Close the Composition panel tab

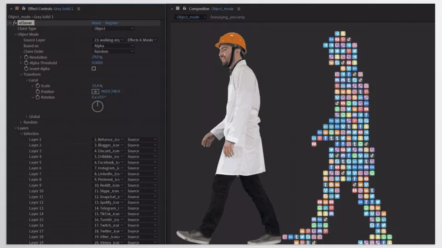(x=172, y=9)
